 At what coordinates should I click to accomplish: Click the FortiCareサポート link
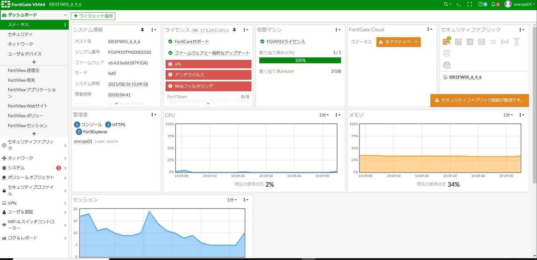[x=192, y=42]
